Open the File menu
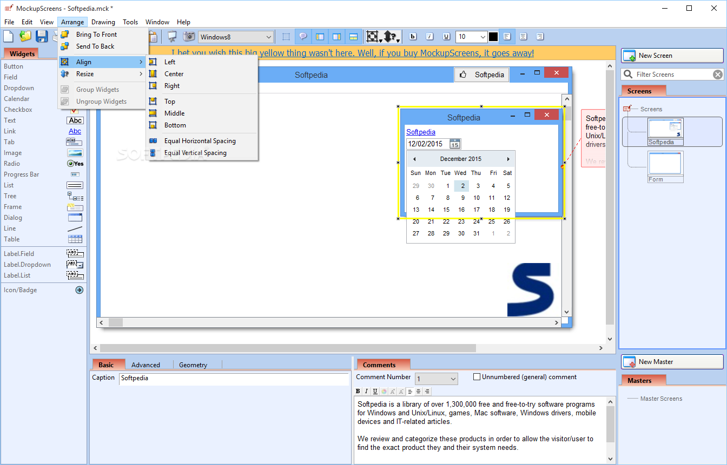The width and height of the screenshot is (727, 465). pyautogui.click(x=9, y=22)
